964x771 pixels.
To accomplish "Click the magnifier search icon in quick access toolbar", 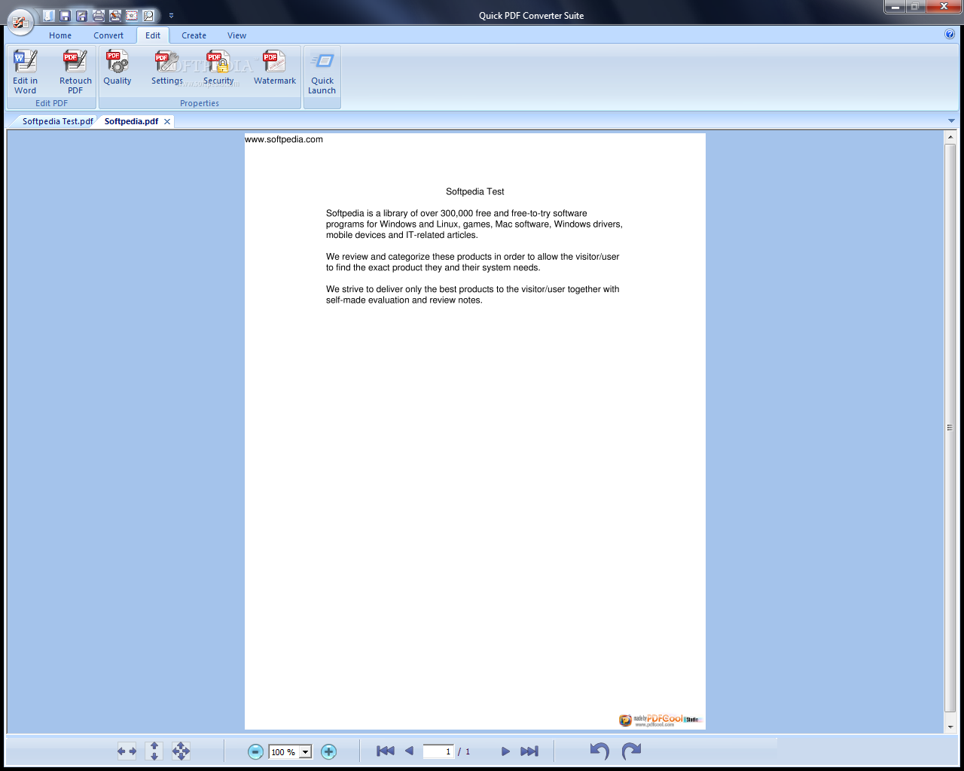I will (148, 15).
